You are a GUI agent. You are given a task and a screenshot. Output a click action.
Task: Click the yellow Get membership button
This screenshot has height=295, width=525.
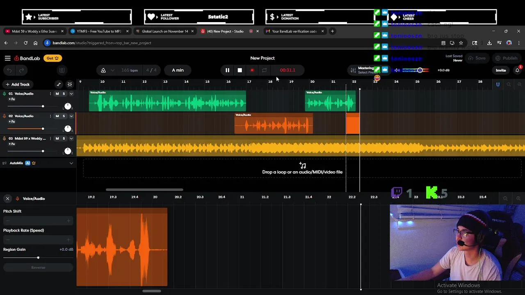pyautogui.click(x=52, y=58)
